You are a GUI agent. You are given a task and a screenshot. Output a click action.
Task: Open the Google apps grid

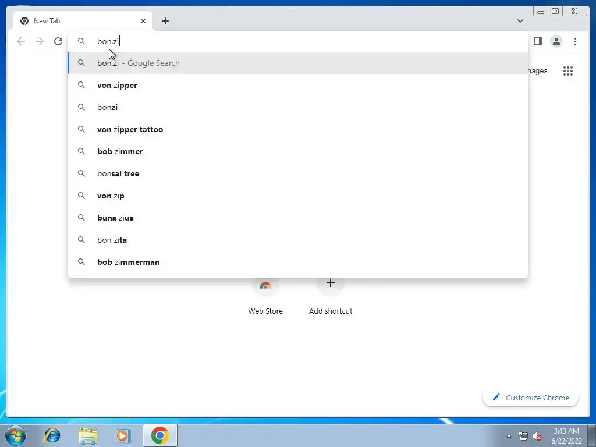click(x=568, y=70)
